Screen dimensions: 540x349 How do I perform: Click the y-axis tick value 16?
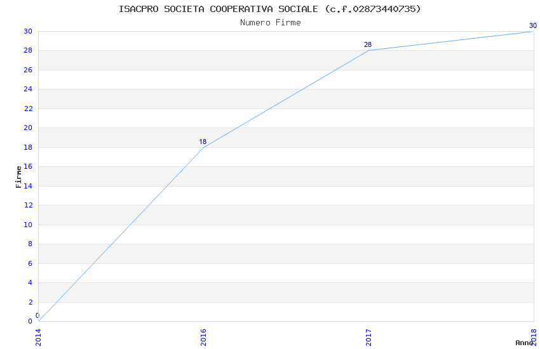(28, 166)
